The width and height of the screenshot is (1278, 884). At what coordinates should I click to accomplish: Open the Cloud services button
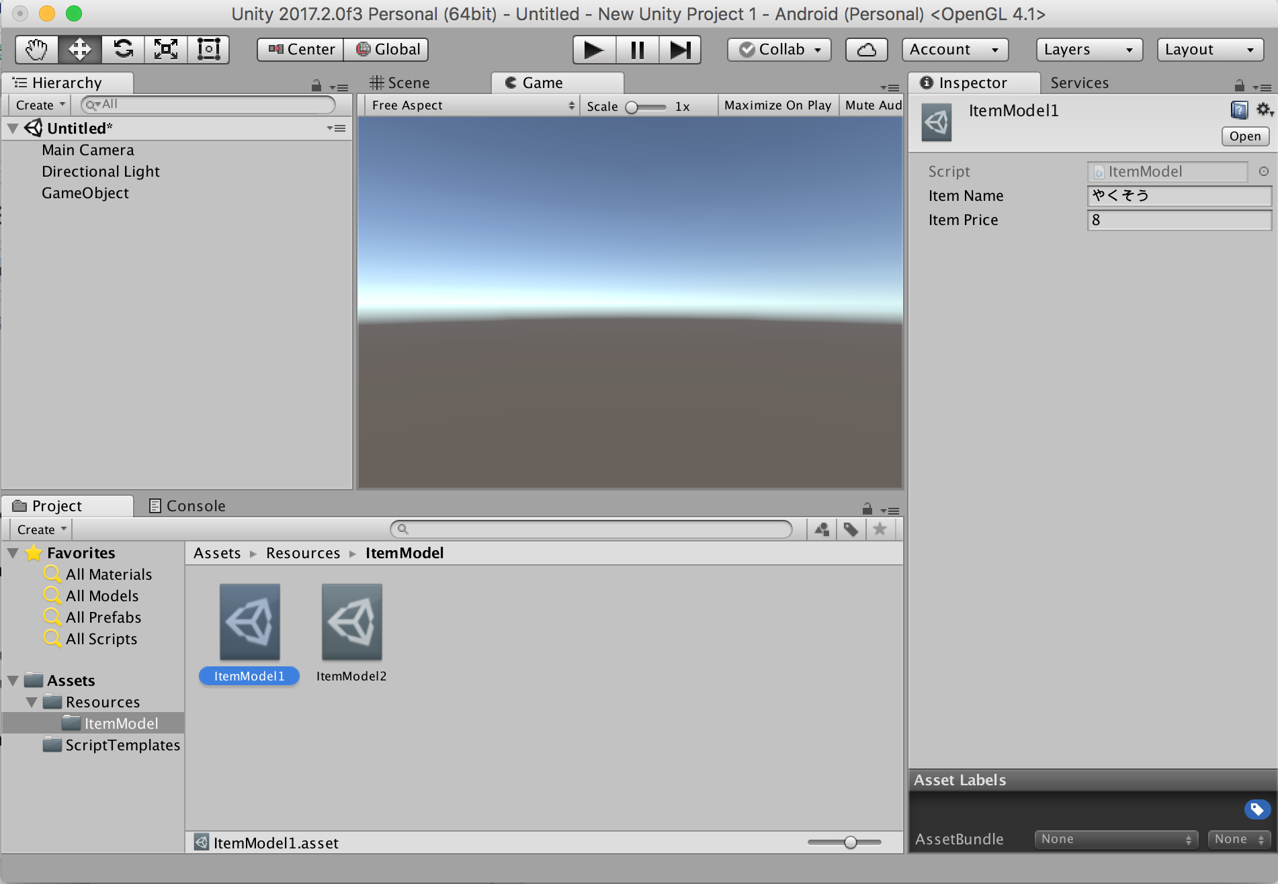click(867, 50)
